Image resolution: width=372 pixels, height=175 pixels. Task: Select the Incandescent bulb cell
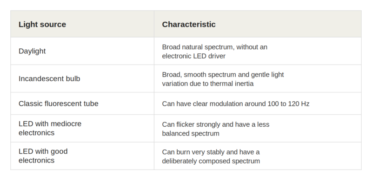click(x=82, y=78)
